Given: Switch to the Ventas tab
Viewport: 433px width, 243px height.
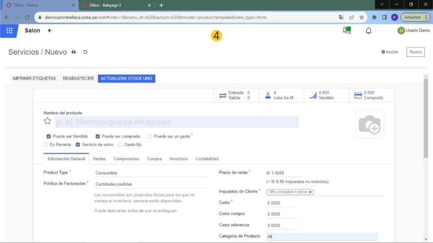Looking at the screenshot, I should tap(99, 159).
